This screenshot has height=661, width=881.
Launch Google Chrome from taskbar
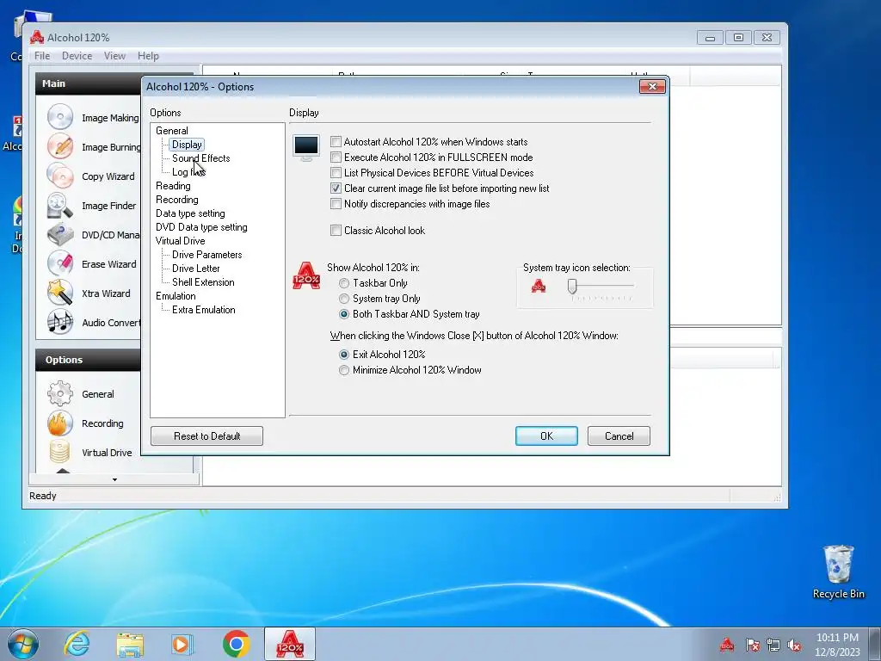[236, 644]
